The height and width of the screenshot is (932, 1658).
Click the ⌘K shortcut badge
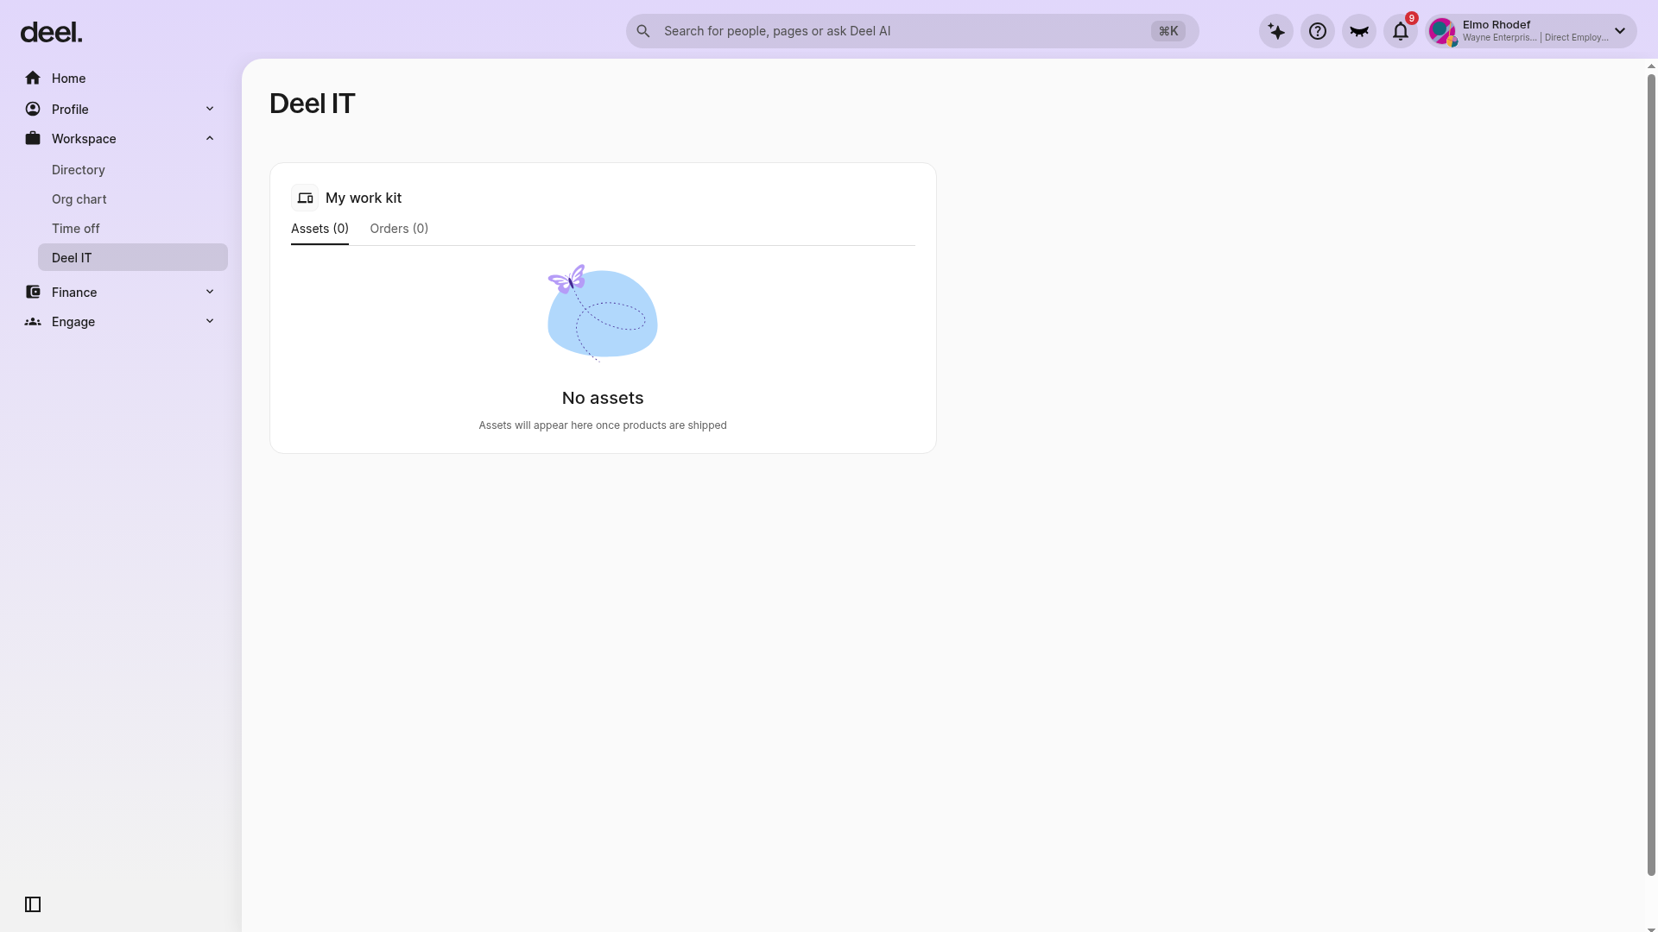[x=1168, y=31]
